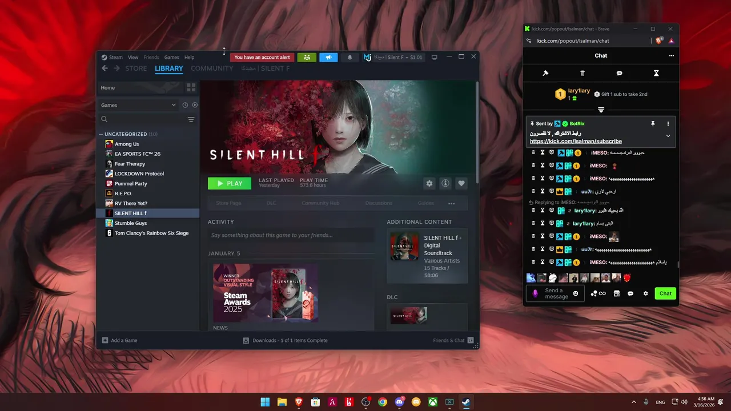
Task: Favorite Silent Hill f with heart icon
Action: coord(461,183)
